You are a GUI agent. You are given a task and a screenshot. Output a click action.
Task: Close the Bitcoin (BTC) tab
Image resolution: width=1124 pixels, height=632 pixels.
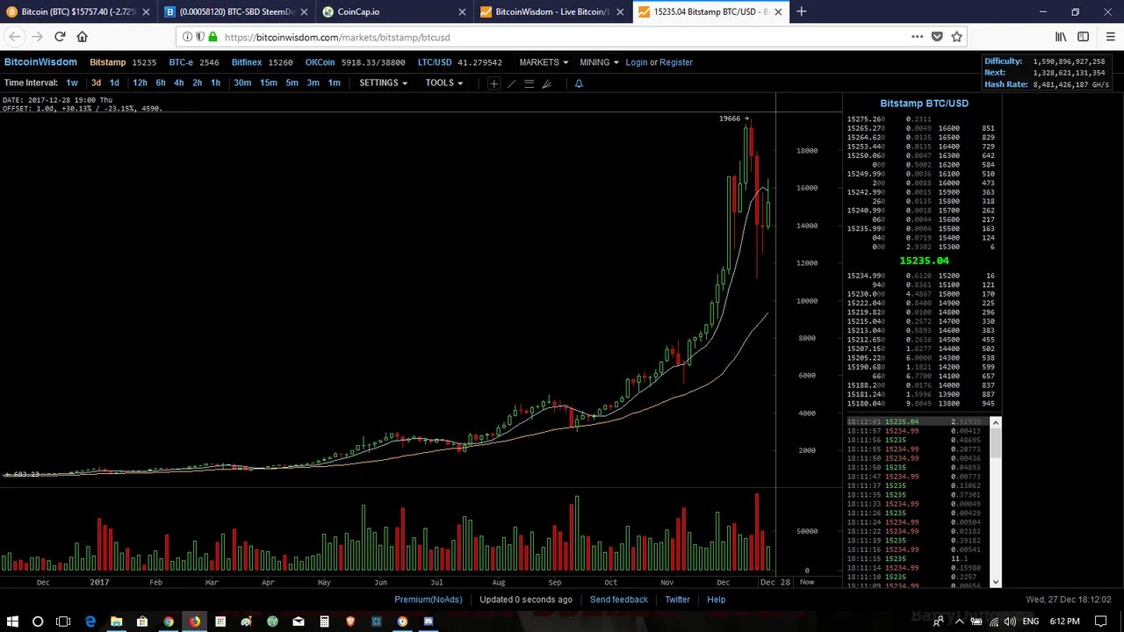pos(146,11)
